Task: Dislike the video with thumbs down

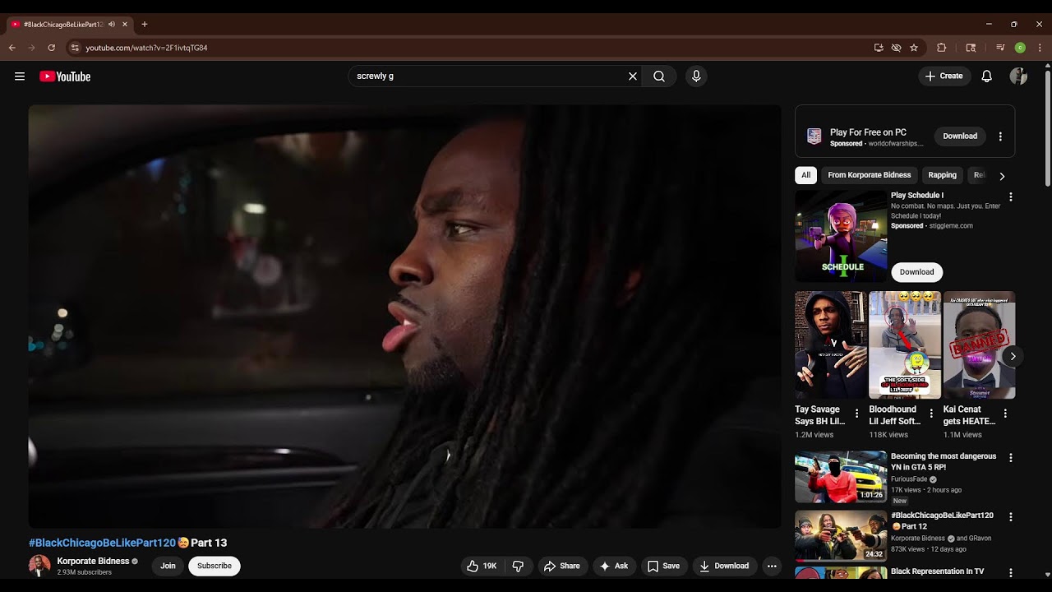Action: click(519, 566)
